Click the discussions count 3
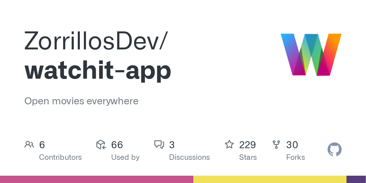The width and height of the screenshot is (366, 183). [172, 145]
